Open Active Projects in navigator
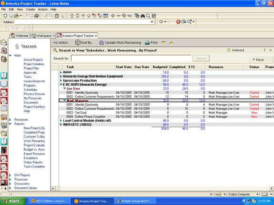274x205 pixels. [33, 59]
